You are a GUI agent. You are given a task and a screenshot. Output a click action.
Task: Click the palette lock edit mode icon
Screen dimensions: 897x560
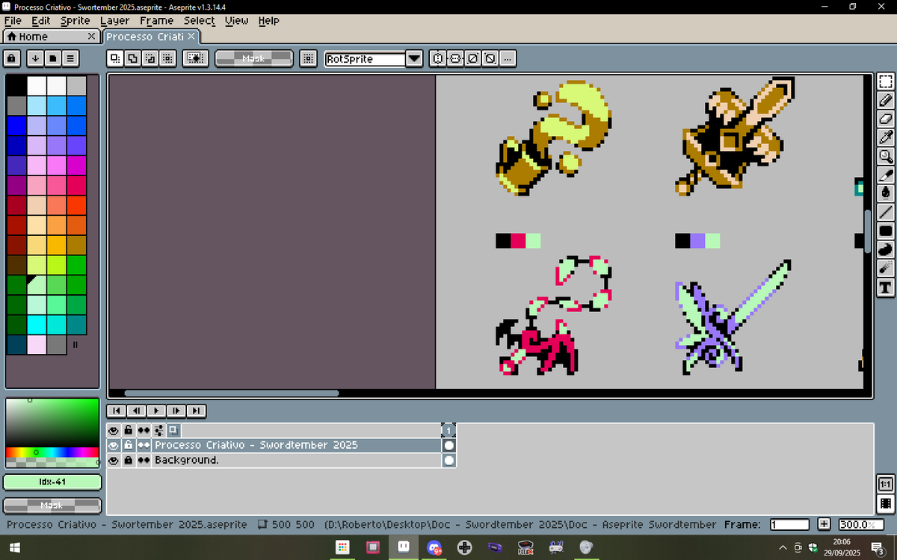click(12, 58)
